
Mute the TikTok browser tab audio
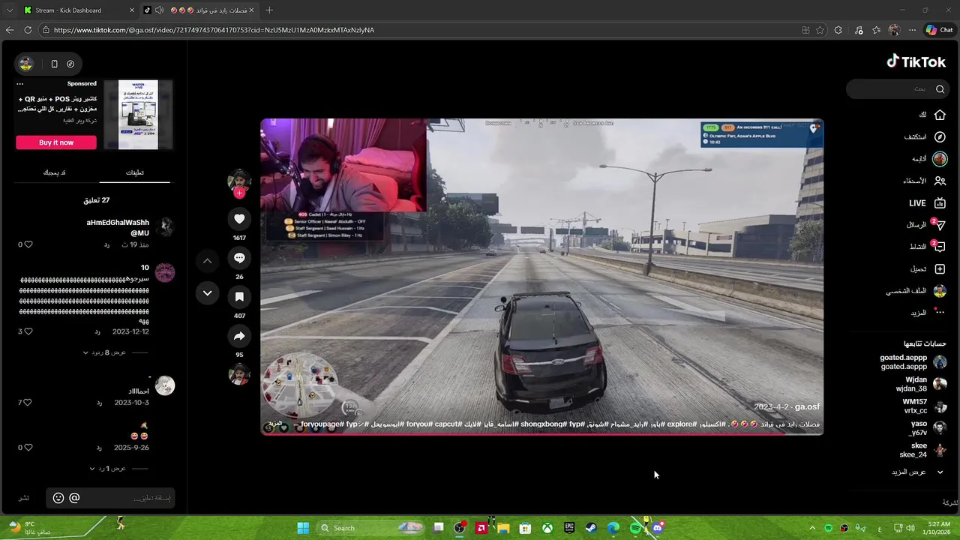pyautogui.click(x=159, y=10)
